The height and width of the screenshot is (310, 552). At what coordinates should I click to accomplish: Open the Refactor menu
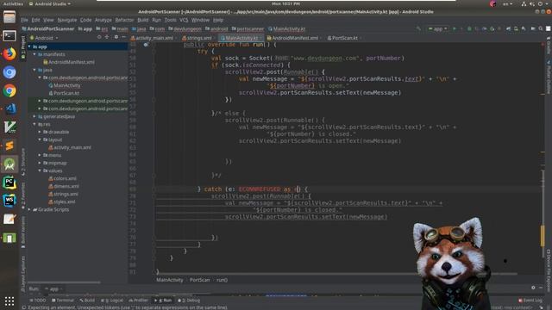(124, 20)
